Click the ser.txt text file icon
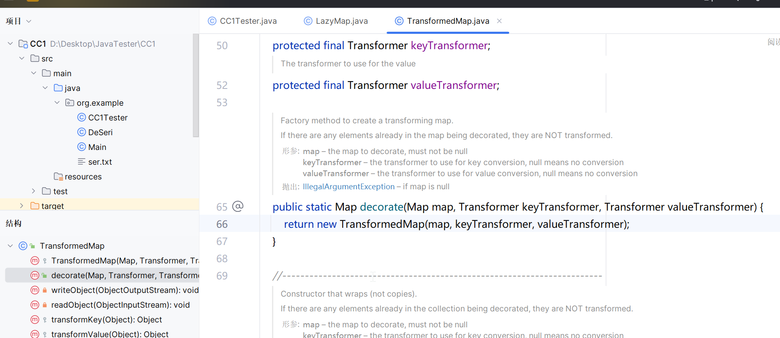 click(x=82, y=162)
